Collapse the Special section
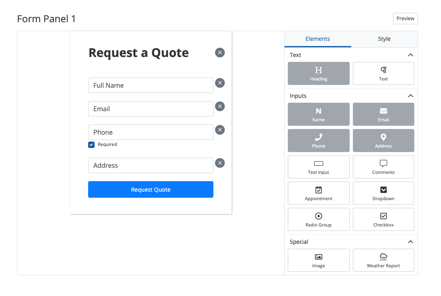Image resolution: width=441 pixels, height=296 pixels. [410, 242]
